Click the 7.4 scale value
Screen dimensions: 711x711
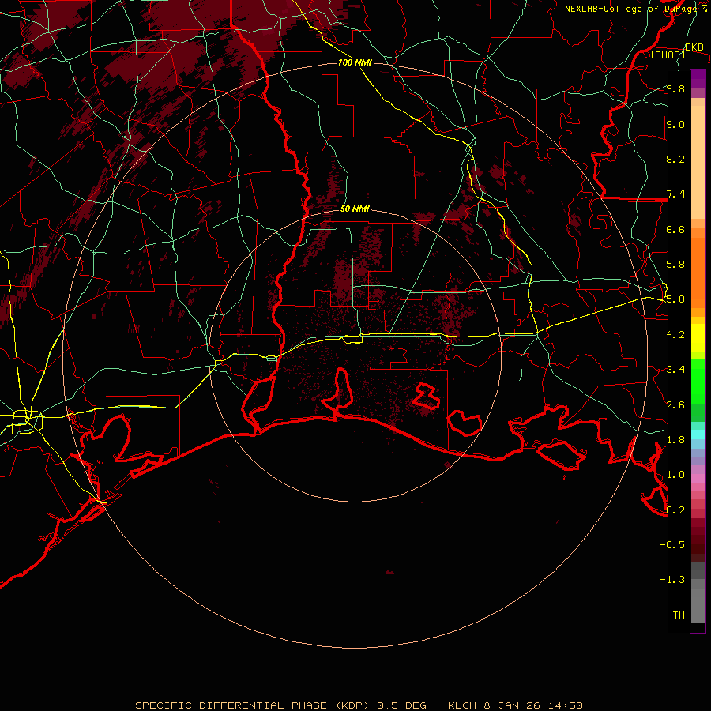pyautogui.click(x=675, y=194)
